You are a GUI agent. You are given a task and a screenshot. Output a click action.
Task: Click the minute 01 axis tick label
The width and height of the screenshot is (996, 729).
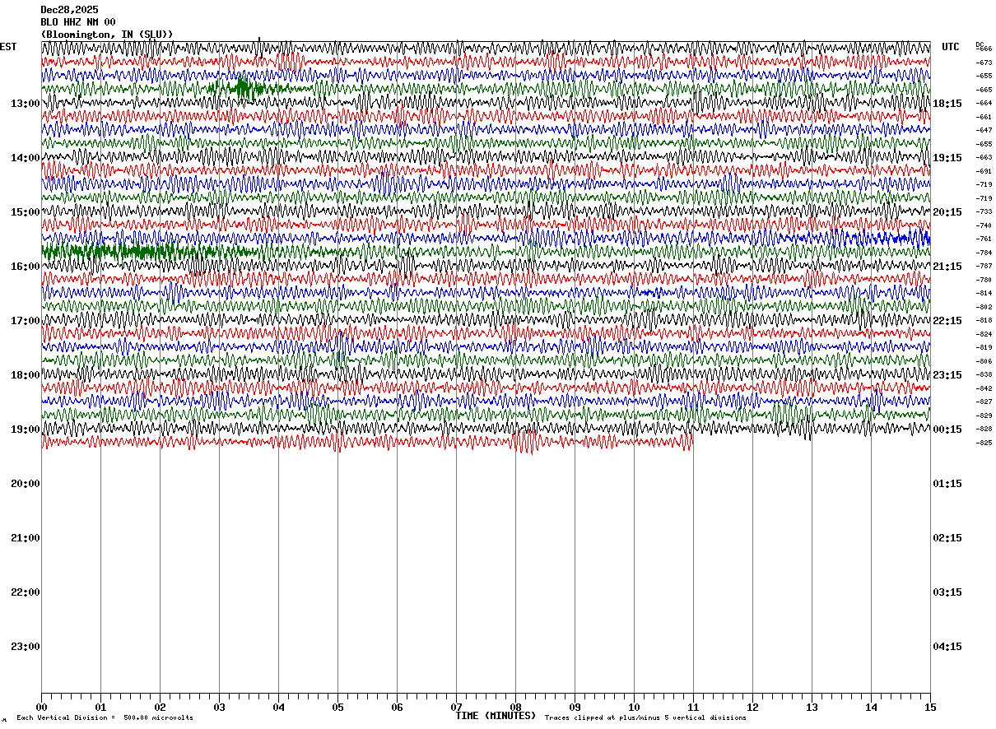tap(100, 708)
